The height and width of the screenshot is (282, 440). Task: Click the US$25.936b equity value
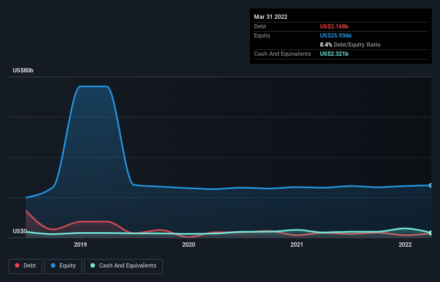pyautogui.click(x=335, y=35)
